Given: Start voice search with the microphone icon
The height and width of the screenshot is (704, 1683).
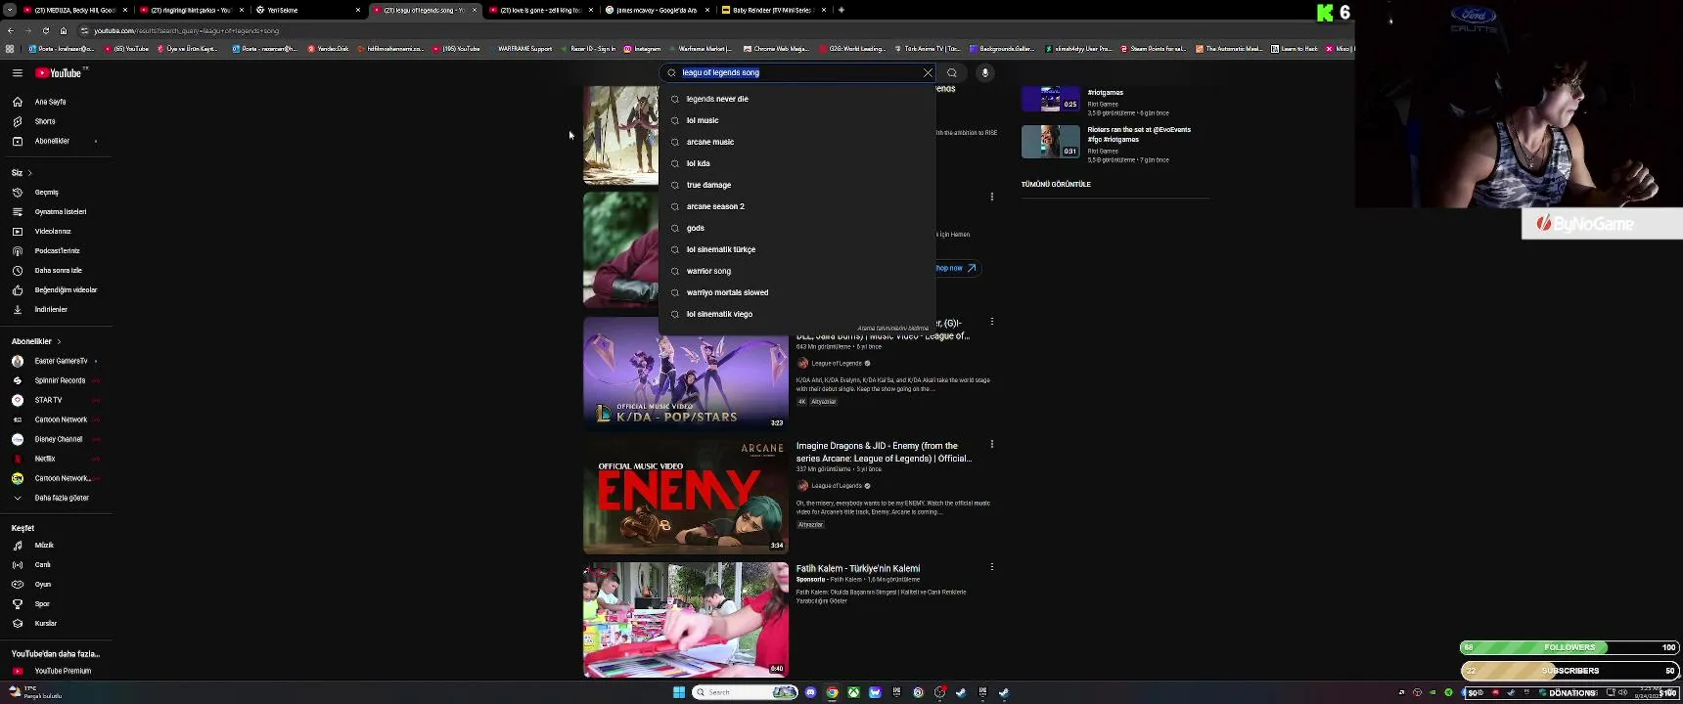Looking at the screenshot, I should 985,72.
